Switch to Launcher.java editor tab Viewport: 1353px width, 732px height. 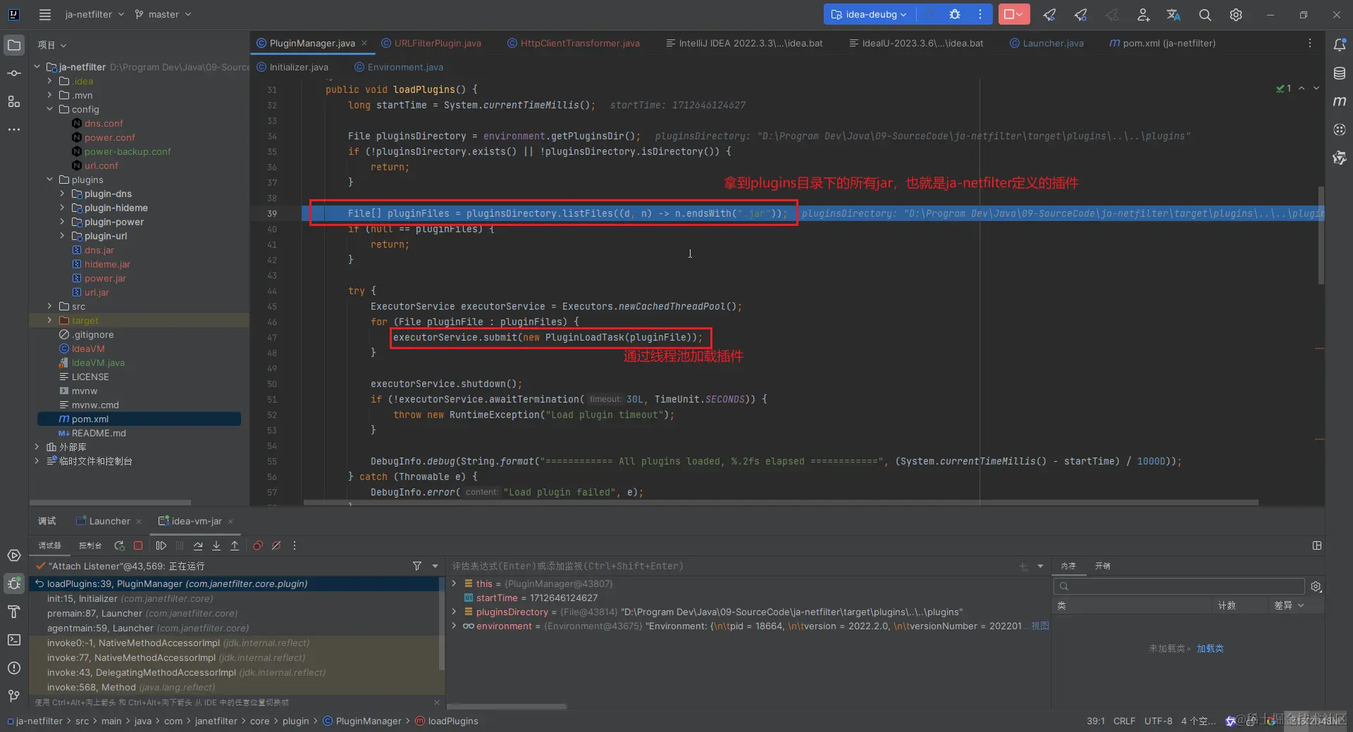[1046, 43]
